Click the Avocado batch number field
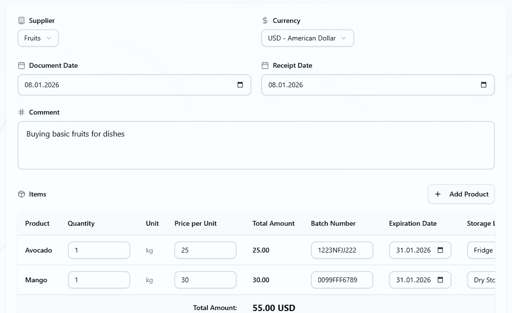Image resolution: width=512 pixels, height=313 pixels. [342, 250]
